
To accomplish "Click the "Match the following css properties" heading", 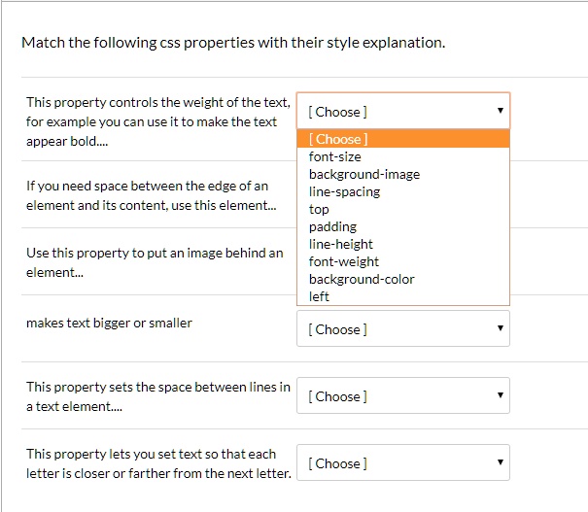I will point(233,43).
